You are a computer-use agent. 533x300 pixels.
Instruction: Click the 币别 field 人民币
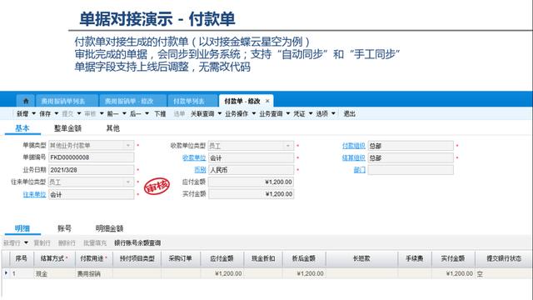pos(252,170)
